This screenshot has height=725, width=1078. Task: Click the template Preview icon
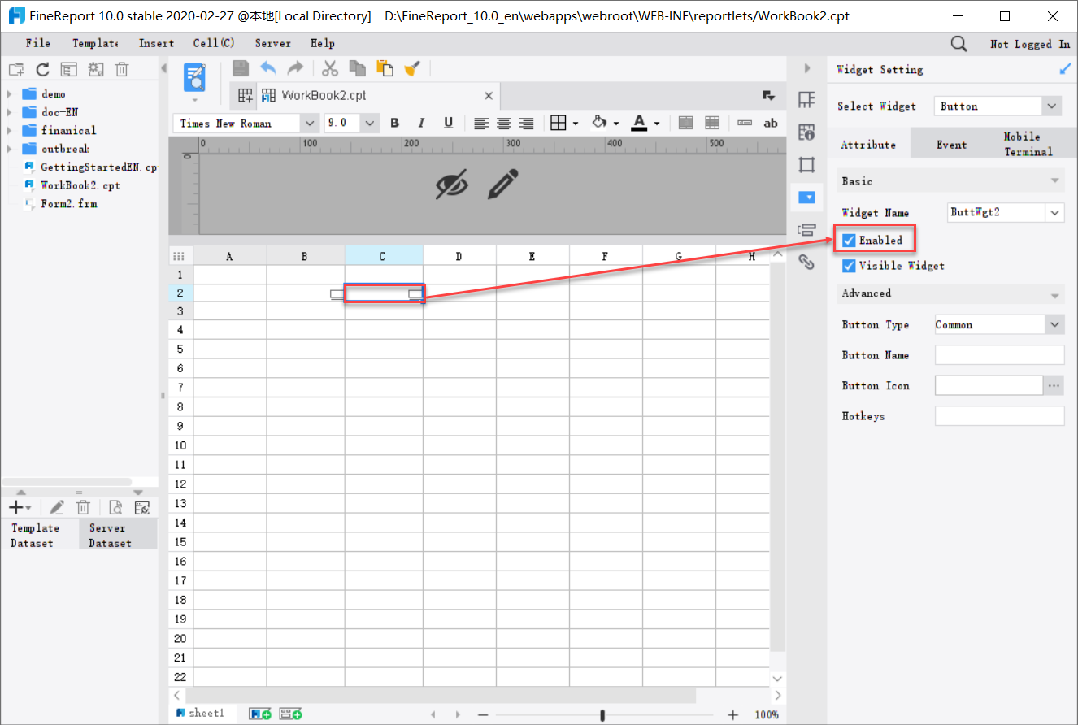tap(195, 77)
